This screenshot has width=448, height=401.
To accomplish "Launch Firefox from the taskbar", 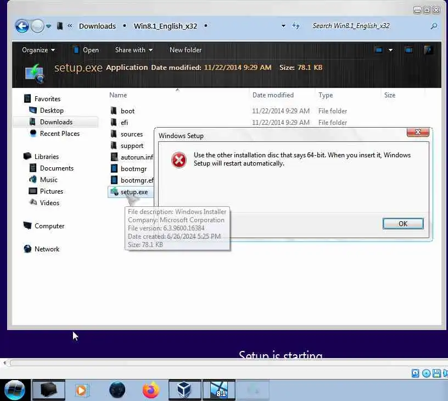I will [x=151, y=390].
